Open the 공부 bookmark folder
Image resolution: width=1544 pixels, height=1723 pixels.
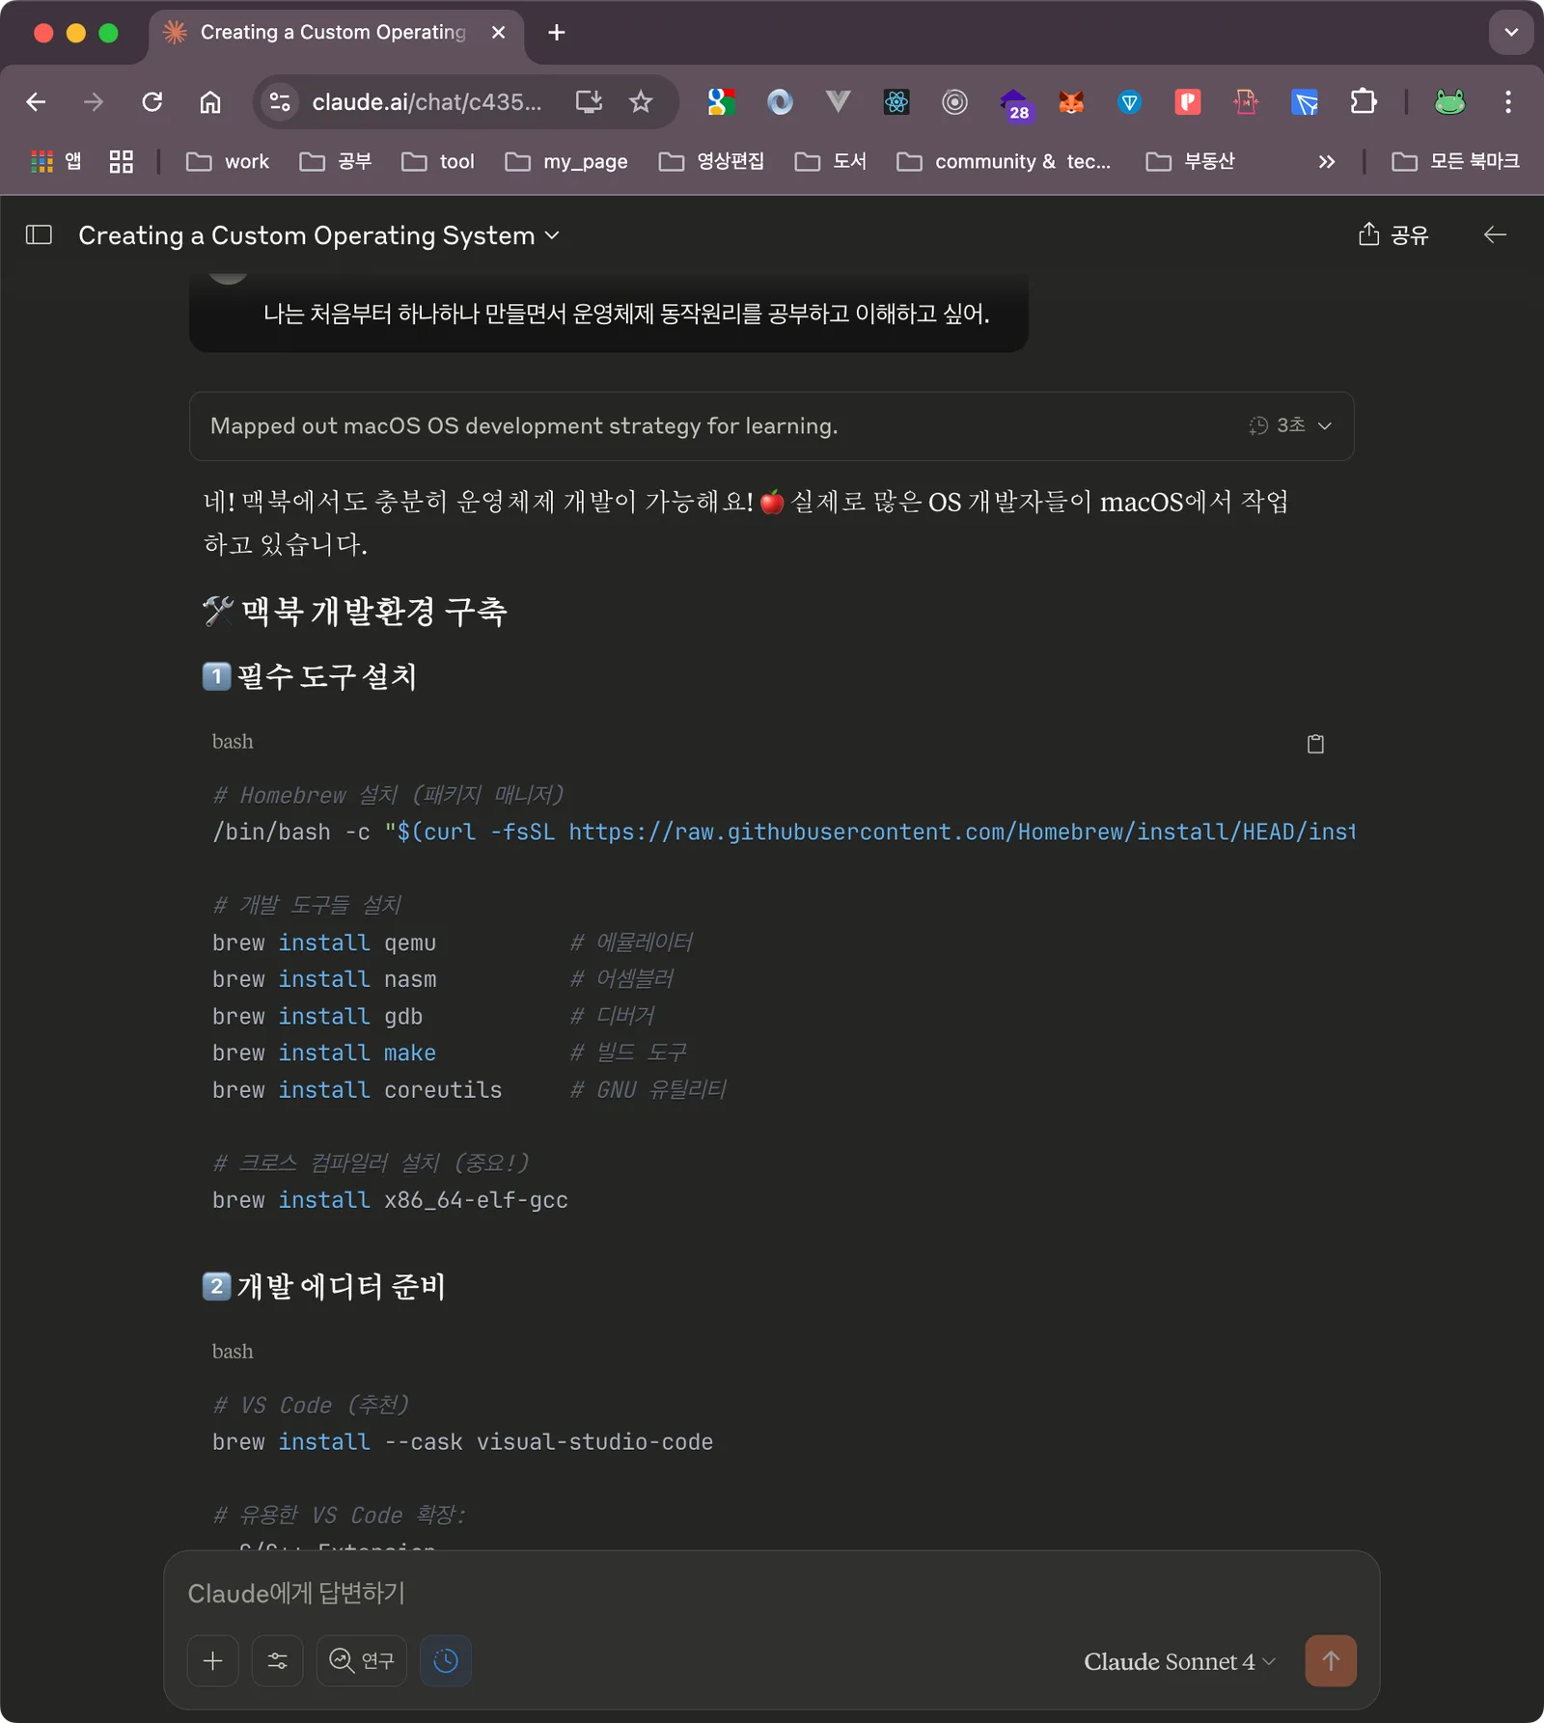click(x=336, y=161)
